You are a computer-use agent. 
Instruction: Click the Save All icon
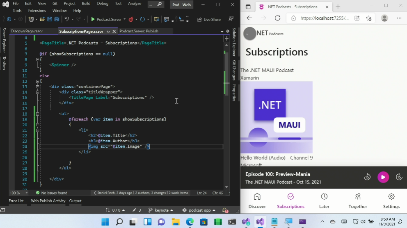click(57, 19)
